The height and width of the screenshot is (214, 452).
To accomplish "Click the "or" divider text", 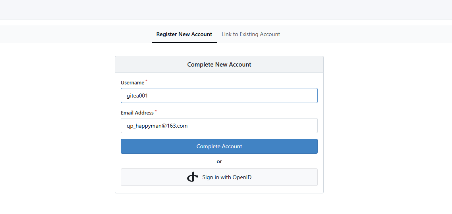I will click(x=219, y=162).
